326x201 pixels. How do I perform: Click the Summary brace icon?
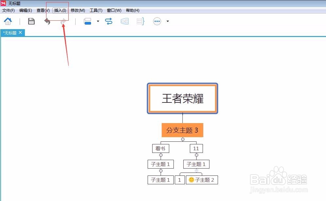(140, 21)
